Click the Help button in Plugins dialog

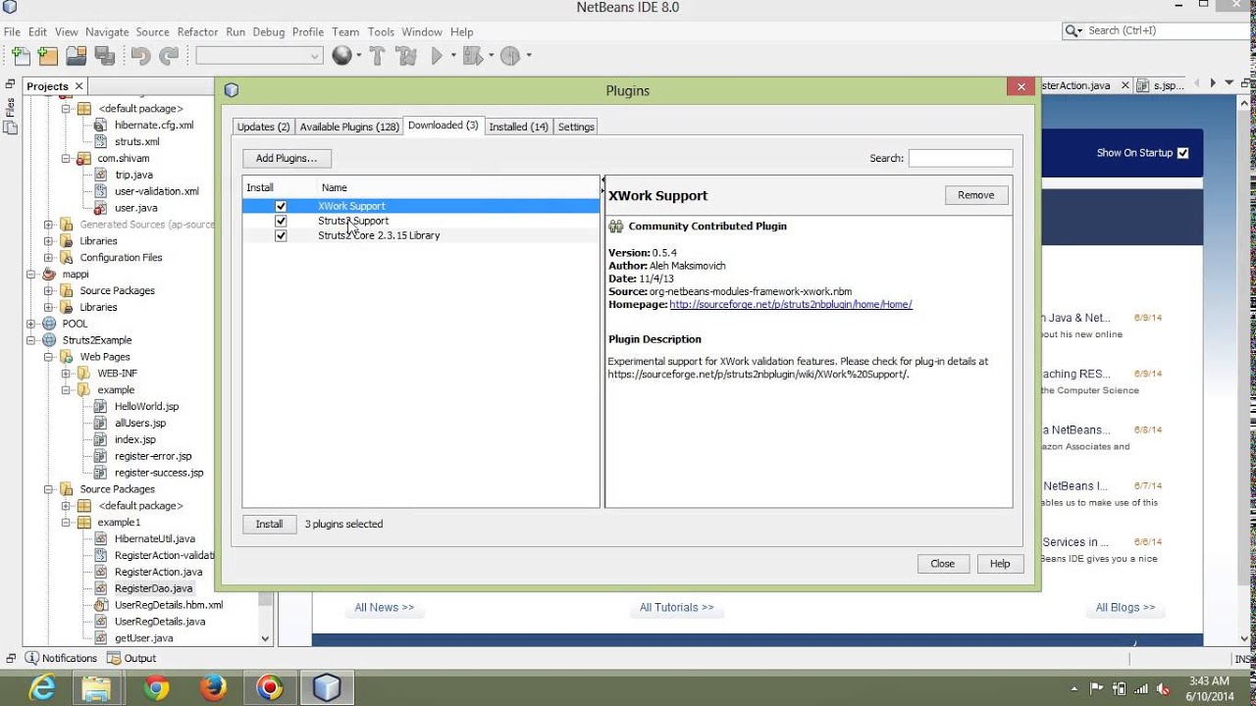[1000, 564]
